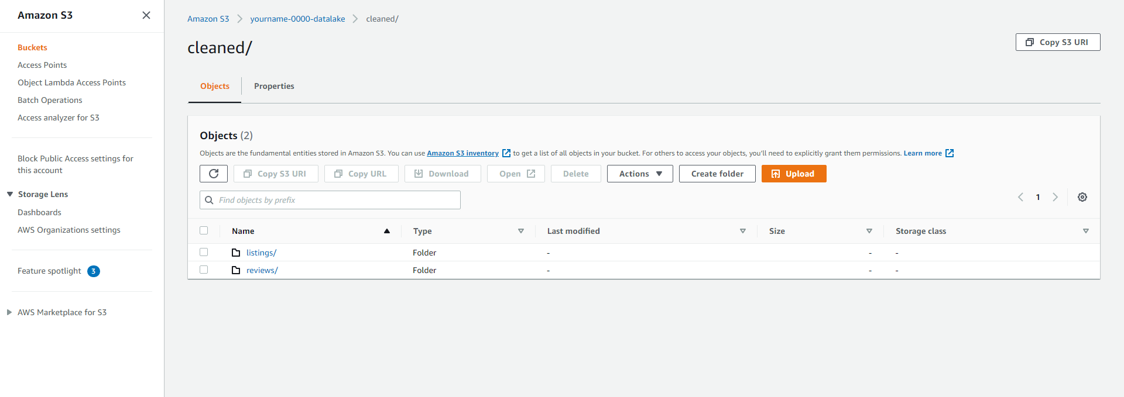Click the Delete button
Screen dimensions: 1124x397
pyautogui.click(x=576, y=174)
